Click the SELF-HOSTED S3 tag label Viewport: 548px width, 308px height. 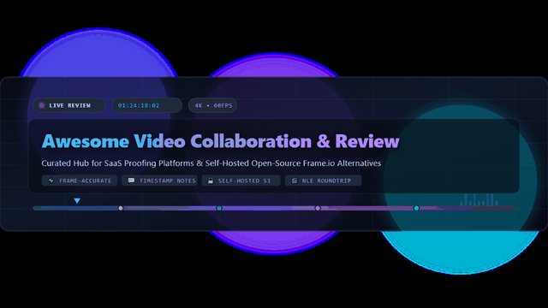coord(244,181)
